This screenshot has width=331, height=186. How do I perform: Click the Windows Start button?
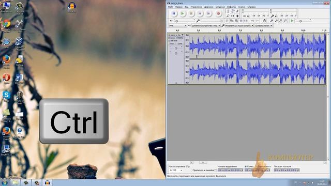pyautogui.click(x=5, y=182)
